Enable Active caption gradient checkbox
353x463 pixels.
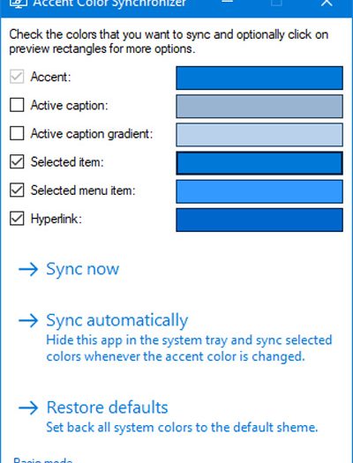pyautogui.click(x=17, y=133)
